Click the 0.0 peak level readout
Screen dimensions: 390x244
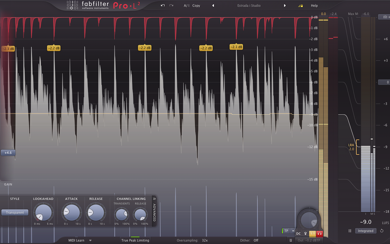pos(323,14)
